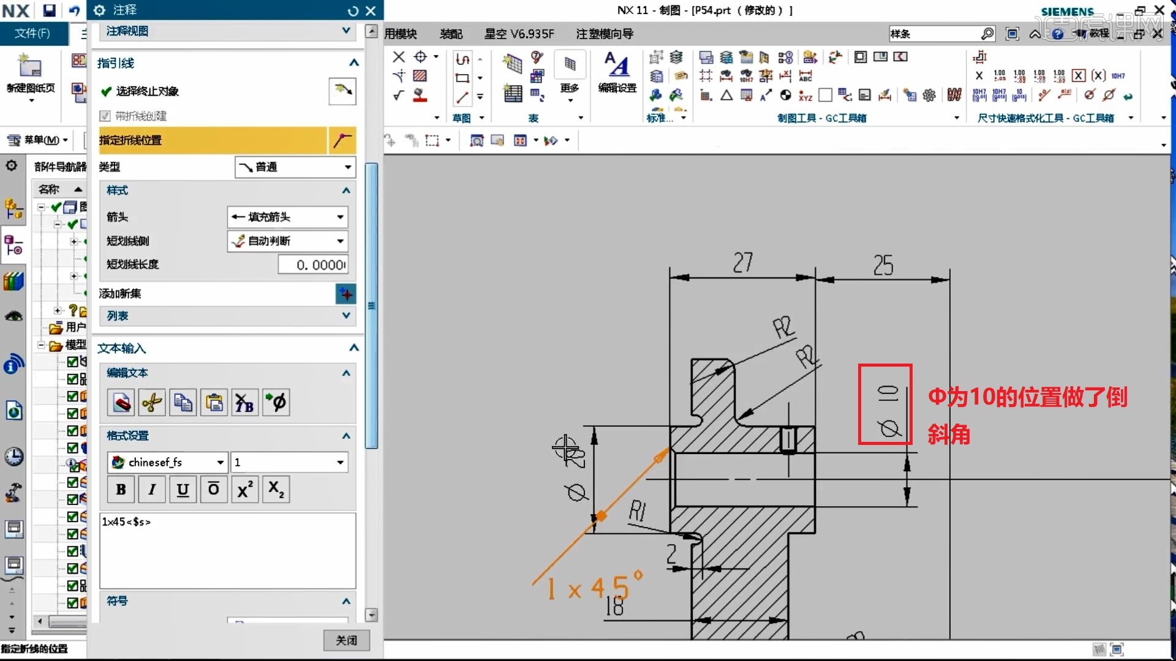Click the Bold formatting button
This screenshot has width=1176, height=661.
coord(121,490)
